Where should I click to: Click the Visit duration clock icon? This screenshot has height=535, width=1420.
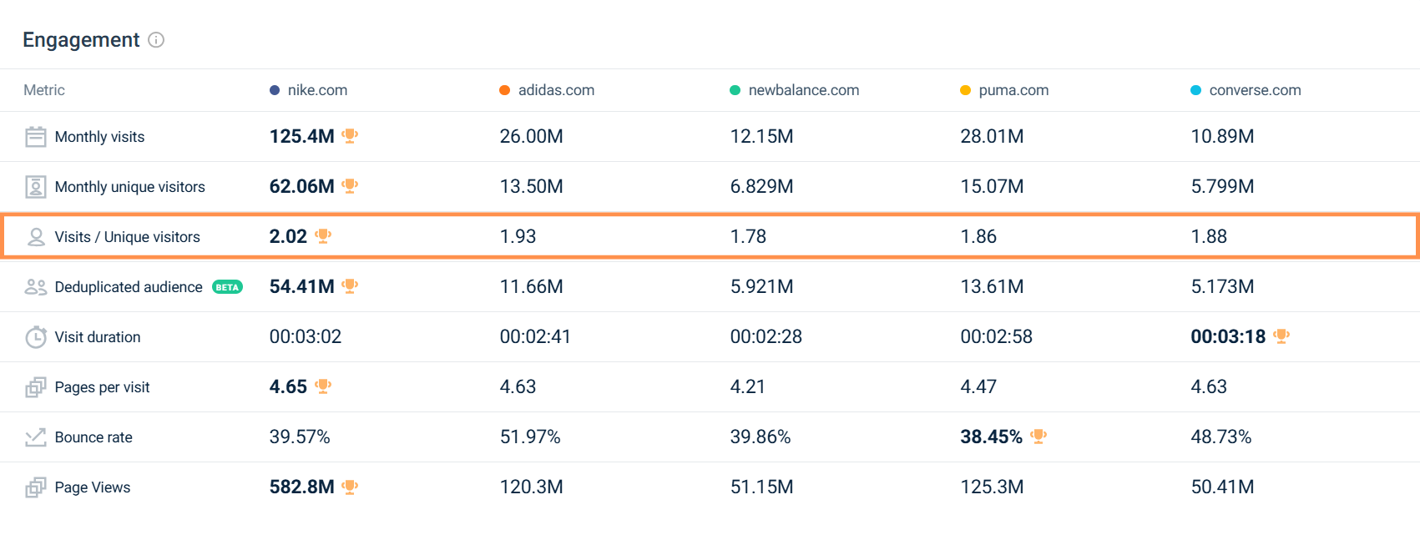[36, 337]
